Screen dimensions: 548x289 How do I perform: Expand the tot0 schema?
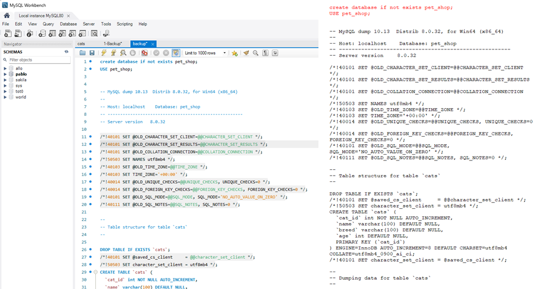[5, 91]
